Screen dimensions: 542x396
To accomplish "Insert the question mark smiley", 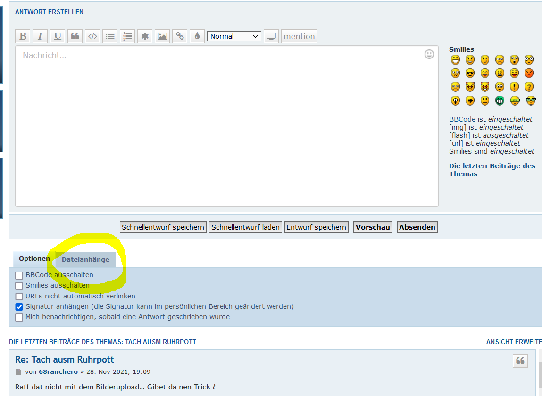I will pyautogui.click(x=529, y=87).
